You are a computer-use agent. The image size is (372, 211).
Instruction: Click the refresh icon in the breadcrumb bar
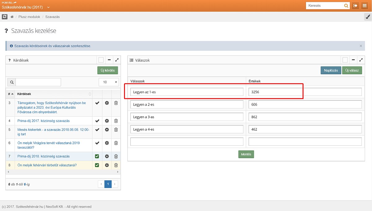point(5,17)
